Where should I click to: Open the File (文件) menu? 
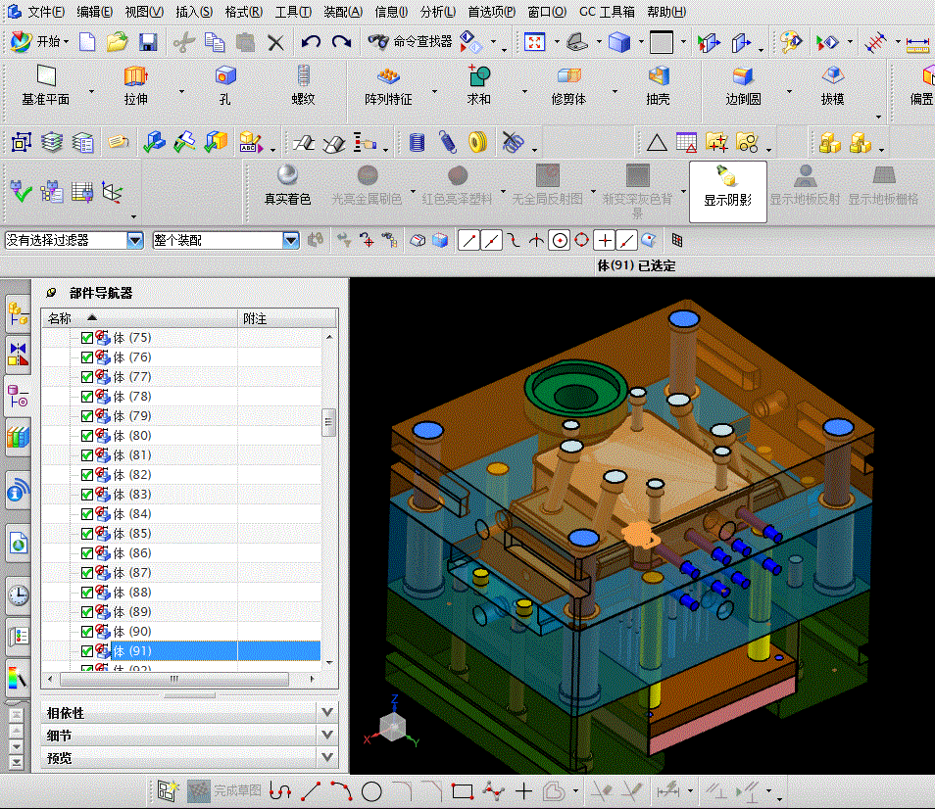coord(46,12)
